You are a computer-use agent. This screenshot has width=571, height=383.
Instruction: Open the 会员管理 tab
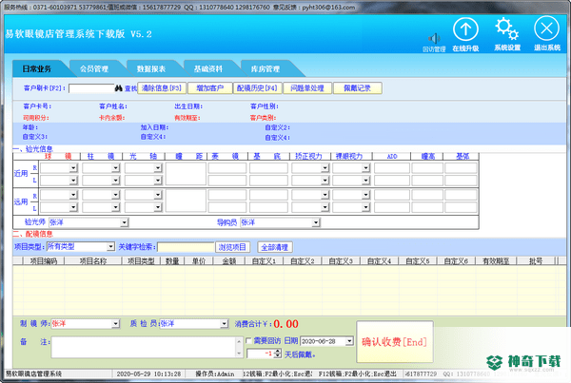click(94, 68)
